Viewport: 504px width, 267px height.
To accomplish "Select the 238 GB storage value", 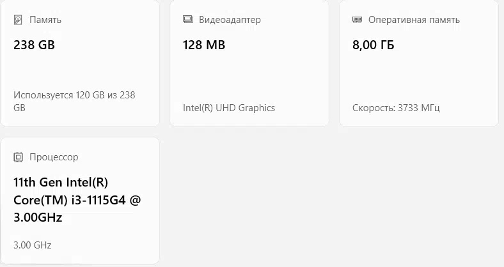I will coord(34,45).
